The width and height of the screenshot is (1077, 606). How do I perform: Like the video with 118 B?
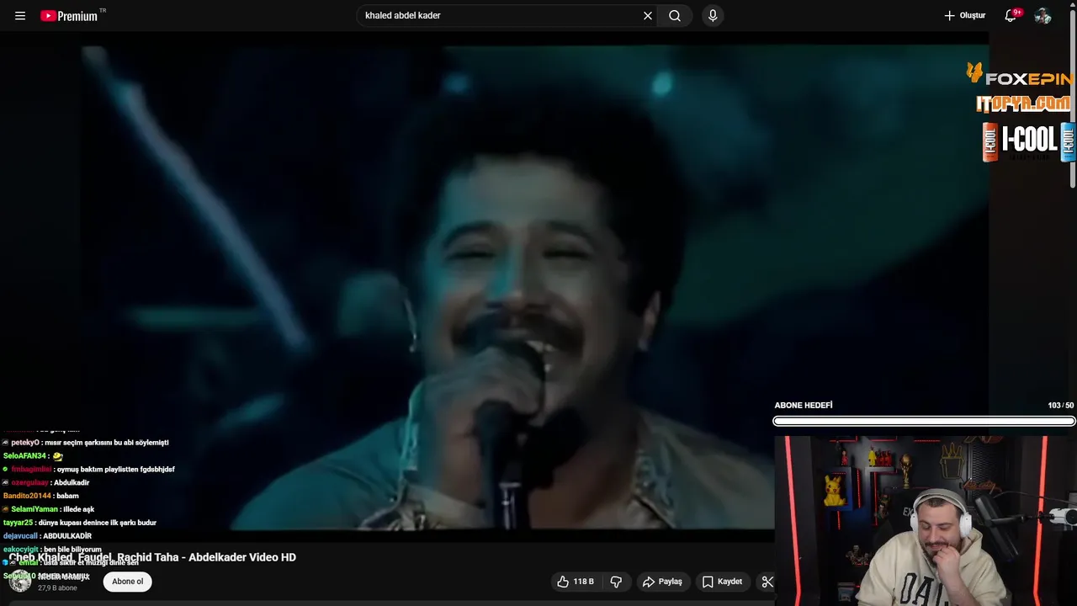point(575,582)
